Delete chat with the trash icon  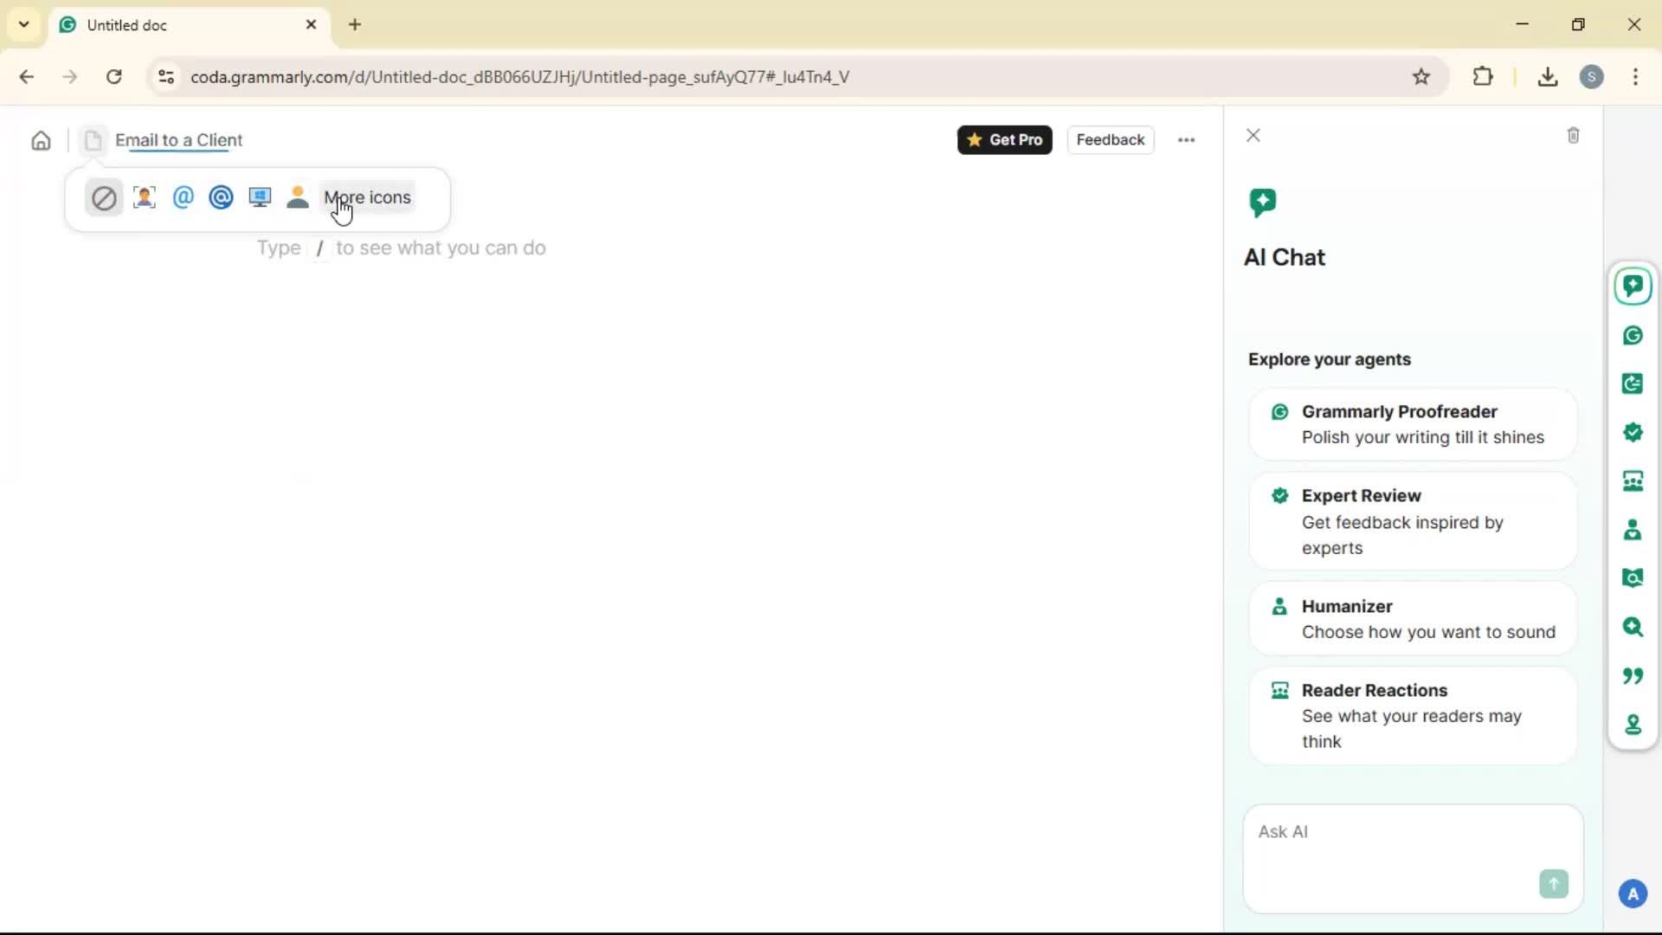pos(1573,136)
